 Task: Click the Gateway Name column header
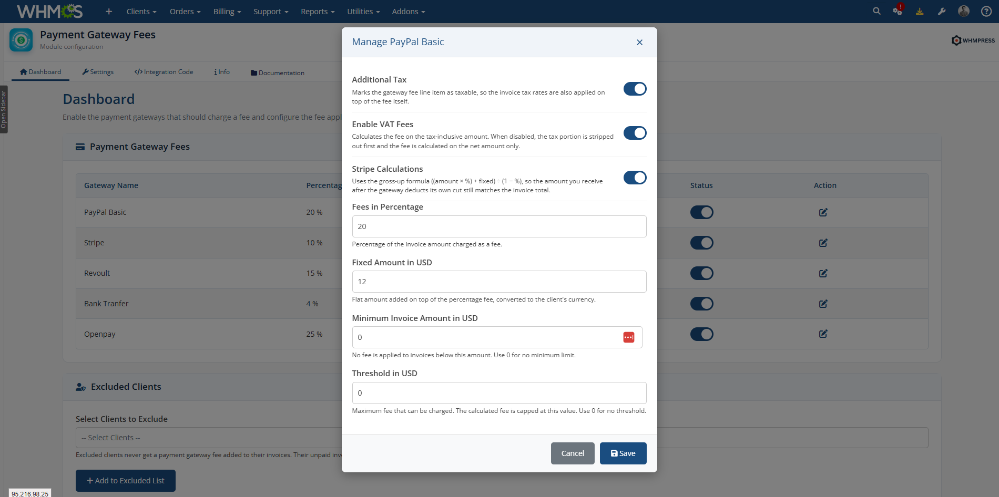click(111, 185)
